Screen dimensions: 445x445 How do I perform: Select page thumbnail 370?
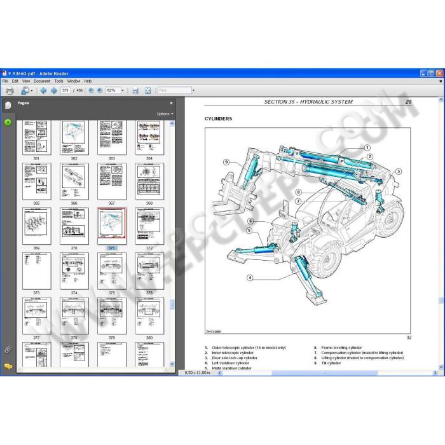[x=74, y=226]
